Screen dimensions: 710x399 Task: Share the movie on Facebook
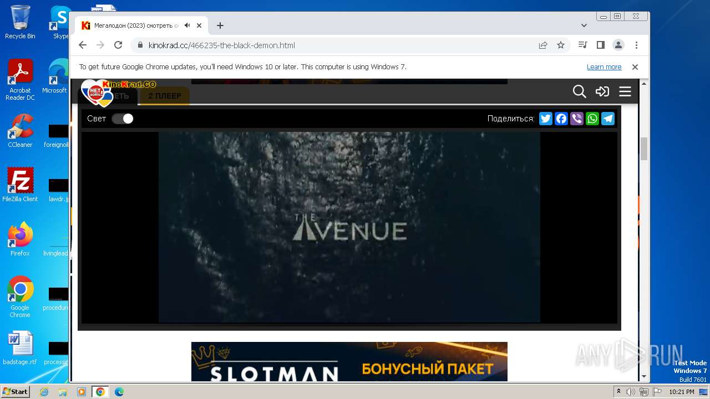(561, 119)
